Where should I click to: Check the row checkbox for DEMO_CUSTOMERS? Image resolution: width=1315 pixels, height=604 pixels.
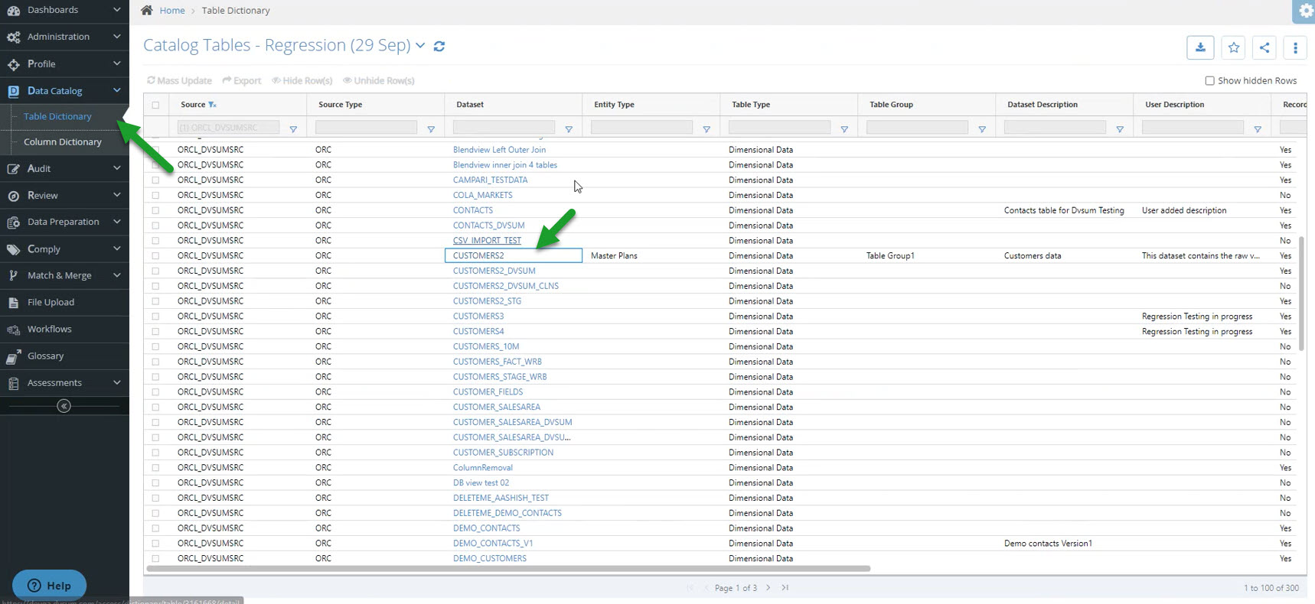(155, 559)
